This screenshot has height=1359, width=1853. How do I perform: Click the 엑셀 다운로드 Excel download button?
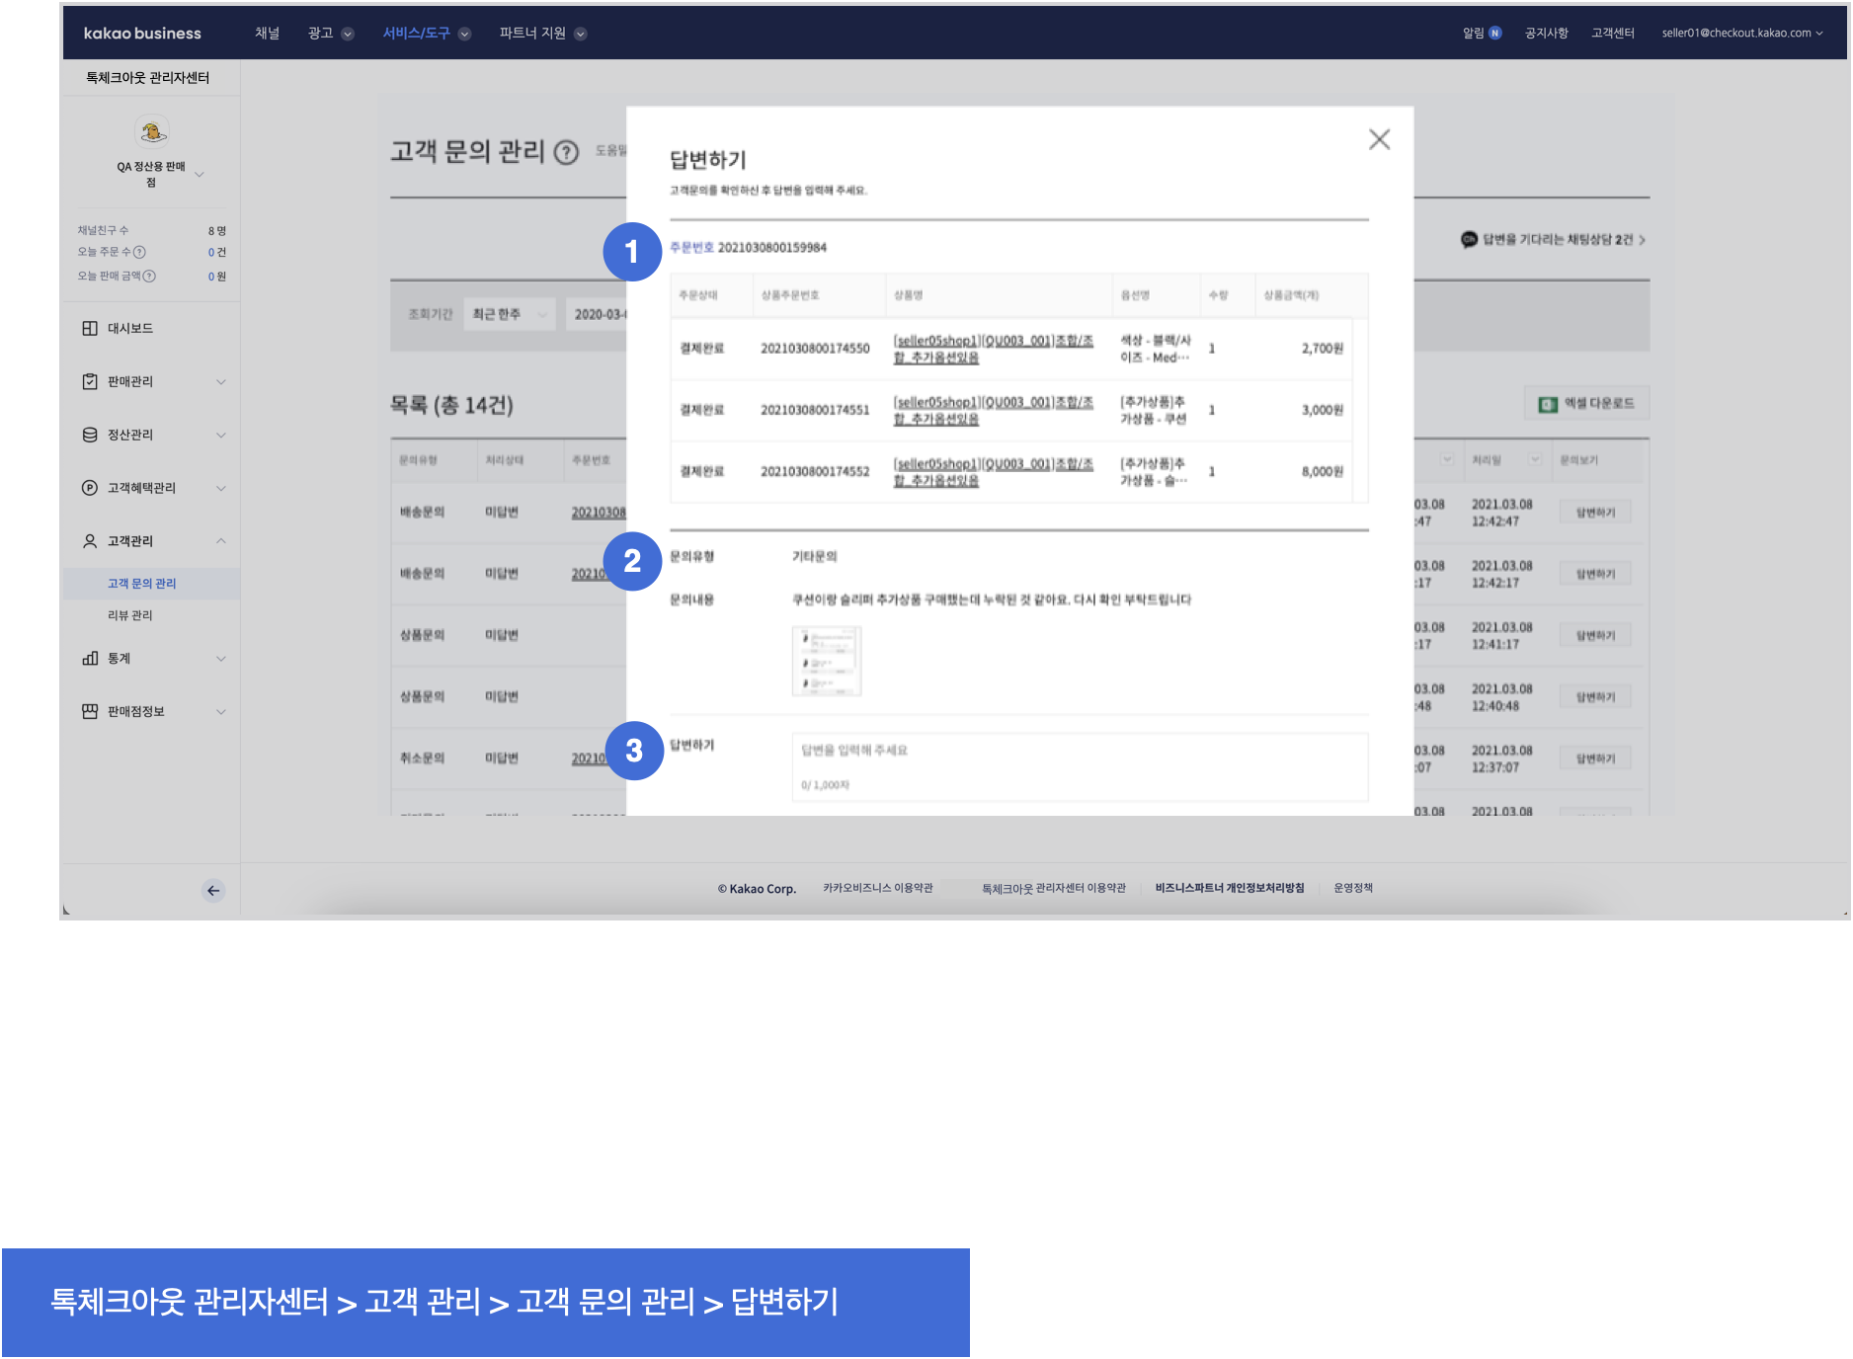[x=1586, y=403]
